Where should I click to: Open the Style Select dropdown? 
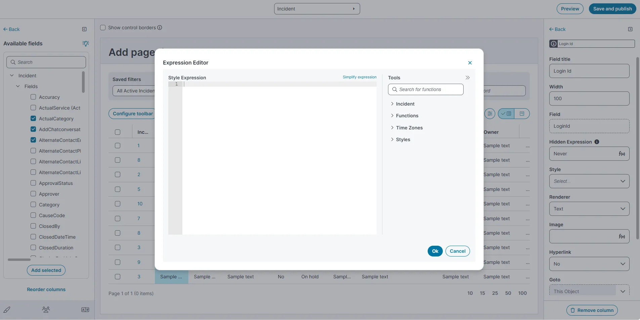pos(589,181)
